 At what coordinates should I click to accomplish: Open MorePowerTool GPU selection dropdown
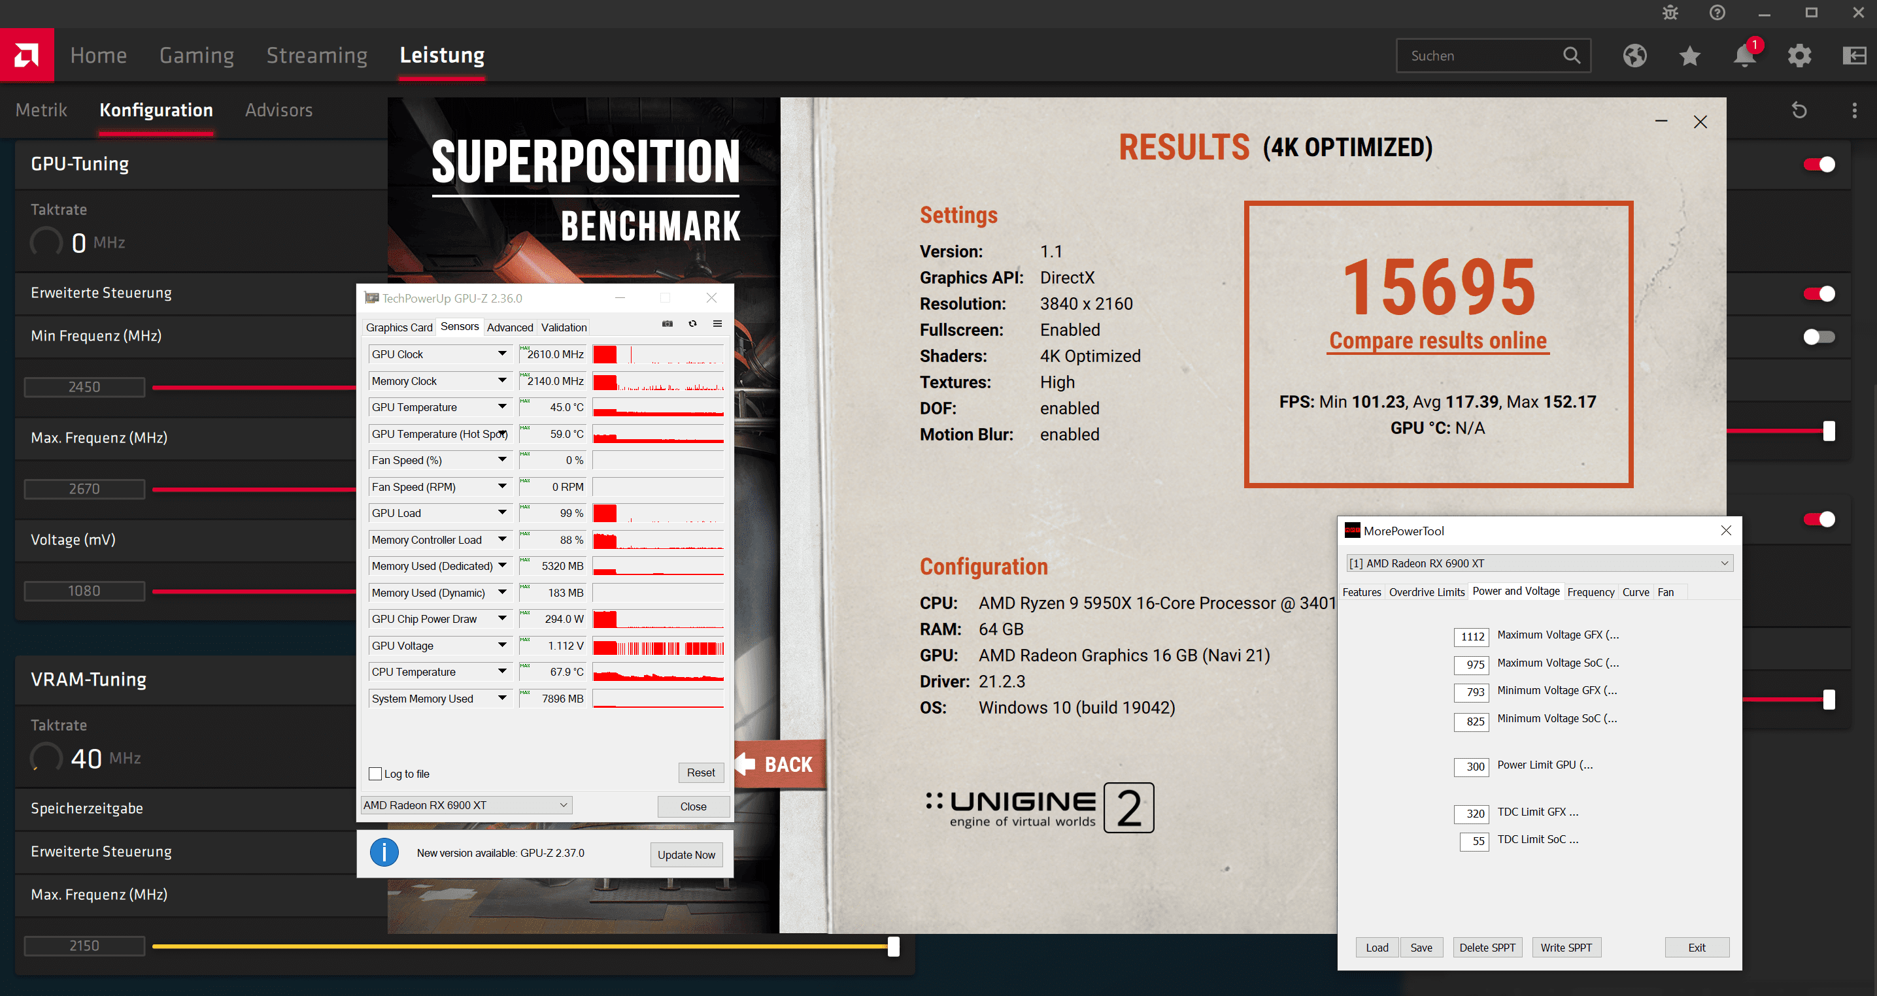[x=1539, y=563]
